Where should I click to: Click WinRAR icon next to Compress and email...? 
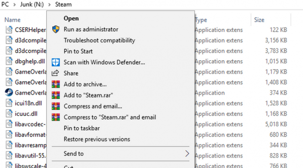tap(56, 106)
